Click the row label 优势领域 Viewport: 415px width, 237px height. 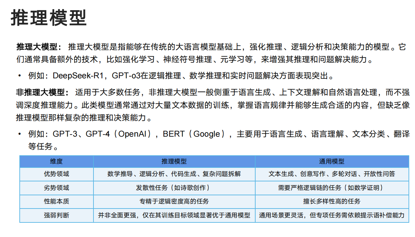[x=56, y=174]
